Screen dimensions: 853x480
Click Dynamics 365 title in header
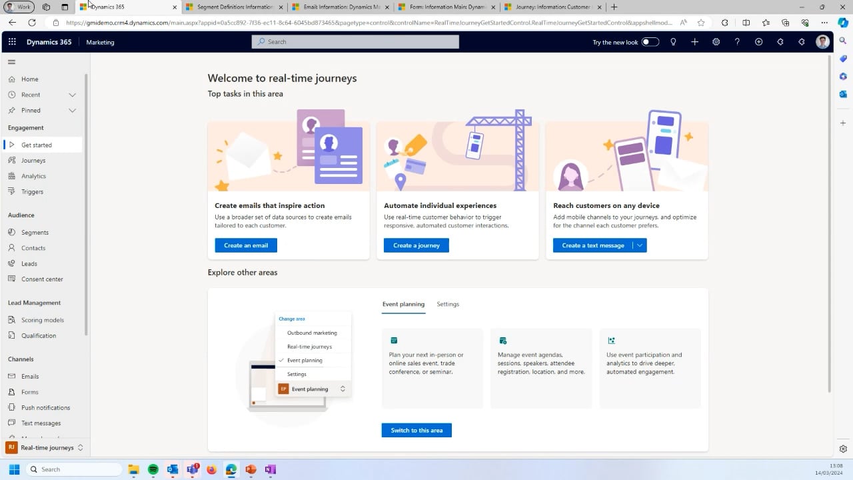tap(49, 42)
